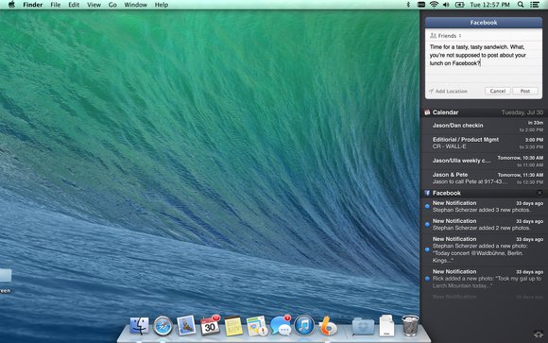Open Finder from the Dock
The image size is (548, 343).
click(x=139, y=326)
